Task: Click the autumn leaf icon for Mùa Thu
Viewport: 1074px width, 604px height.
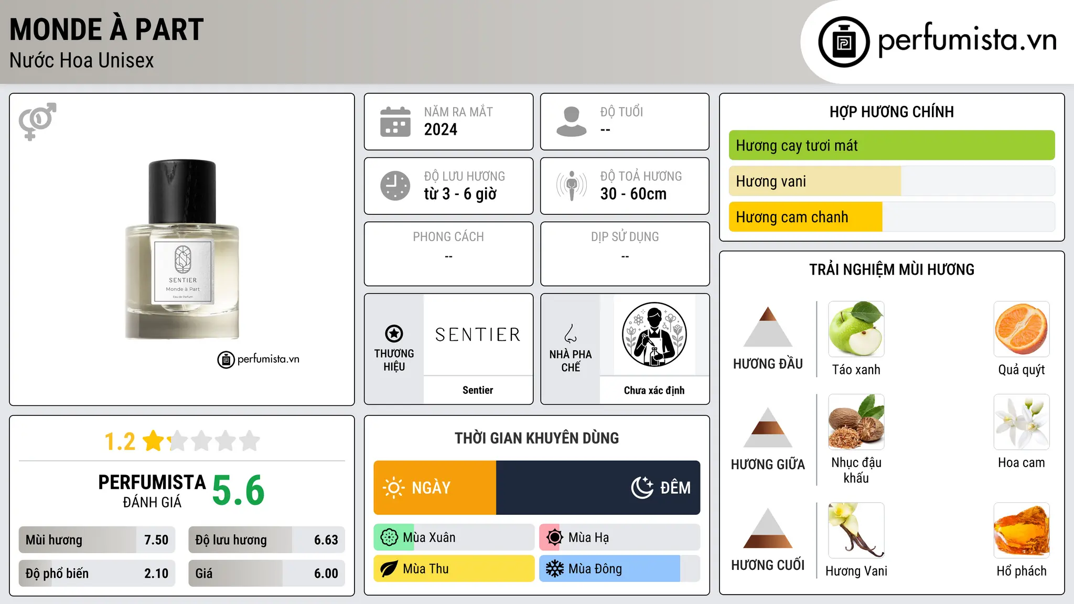Action: pyautogui.click(x=389, y=569)
